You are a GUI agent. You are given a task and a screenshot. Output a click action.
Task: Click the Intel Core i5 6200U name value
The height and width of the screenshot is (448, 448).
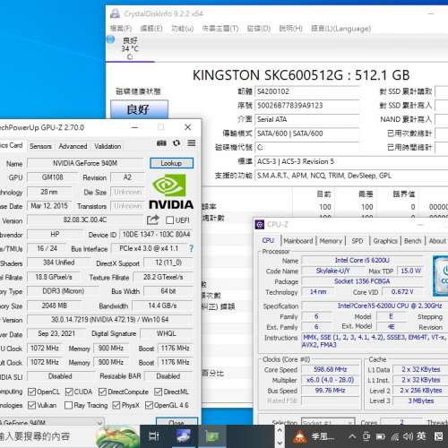point(362,260)
